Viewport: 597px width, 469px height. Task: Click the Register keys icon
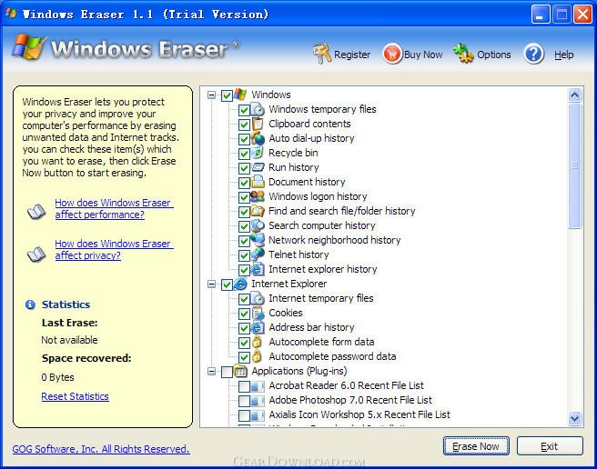pos(322,54)
